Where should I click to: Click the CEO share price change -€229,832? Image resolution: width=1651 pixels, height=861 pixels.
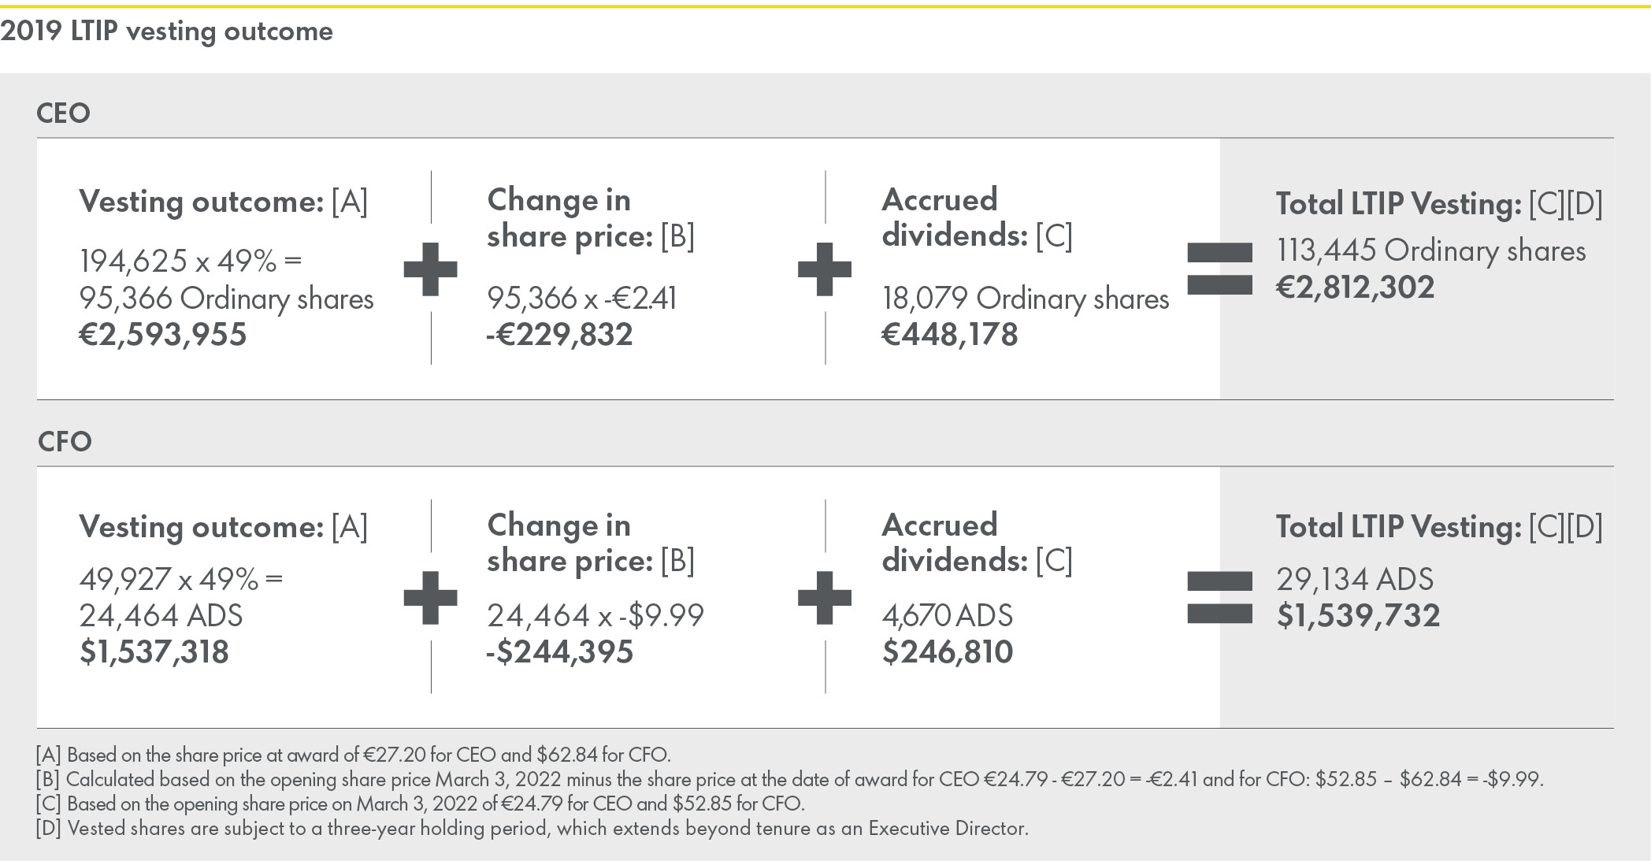[x=559, y=335]
